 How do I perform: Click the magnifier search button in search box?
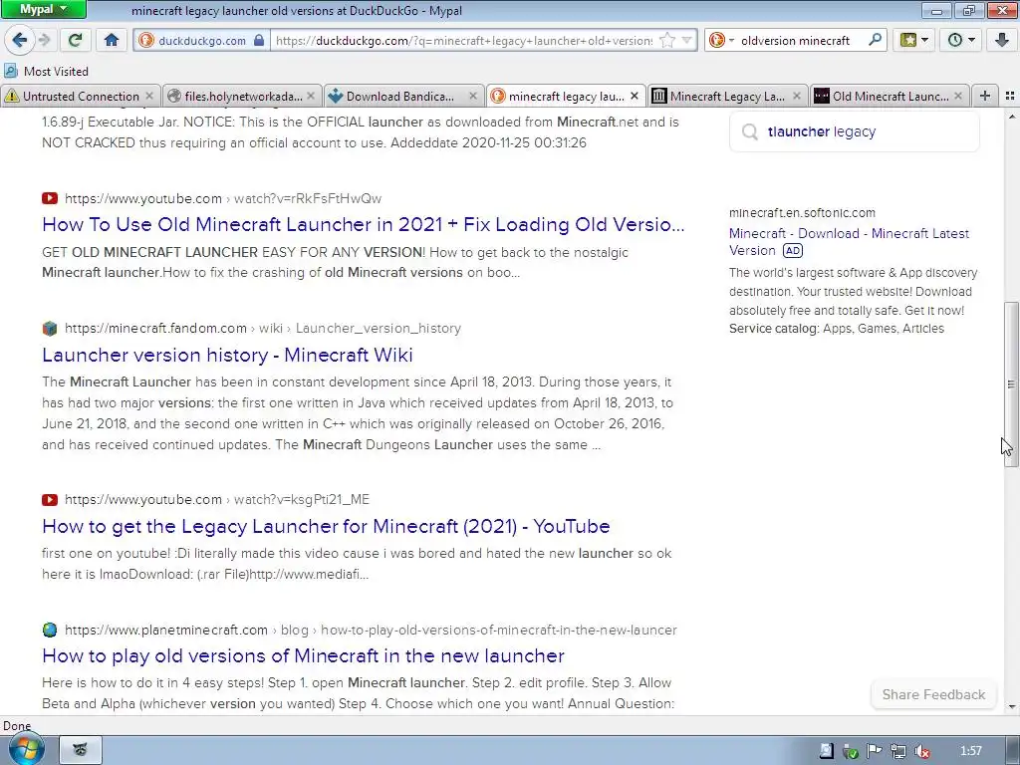point(875,40)
